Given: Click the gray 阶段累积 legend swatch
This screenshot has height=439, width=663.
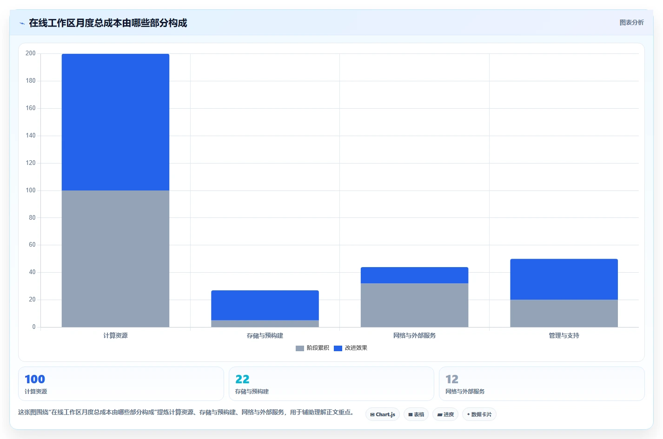Looking at the screenshot, I should pyautogui.click(x=300, y=348).
